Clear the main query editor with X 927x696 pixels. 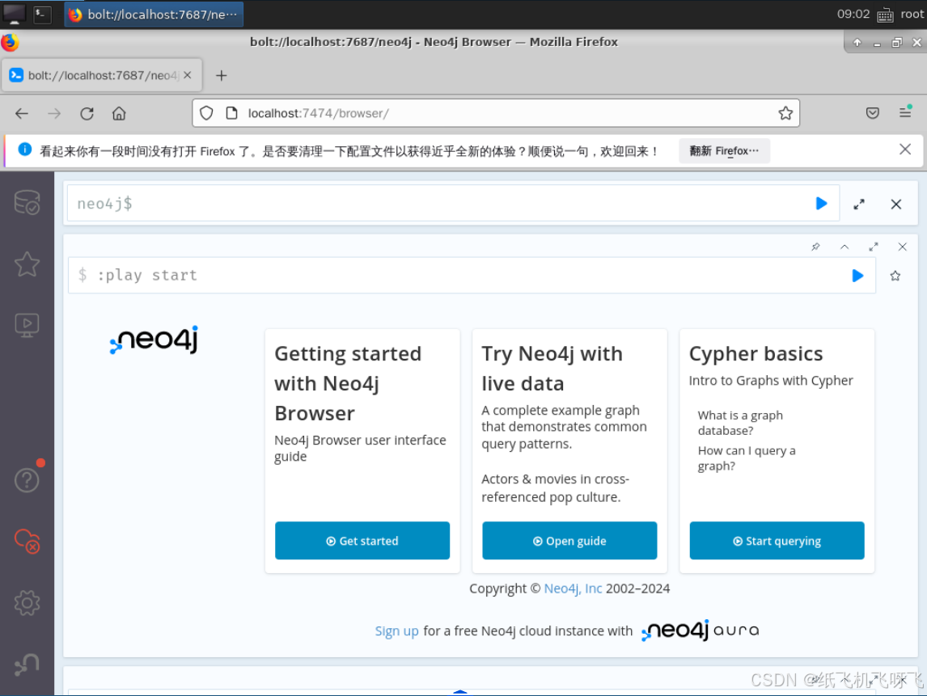tap(896, 205)
